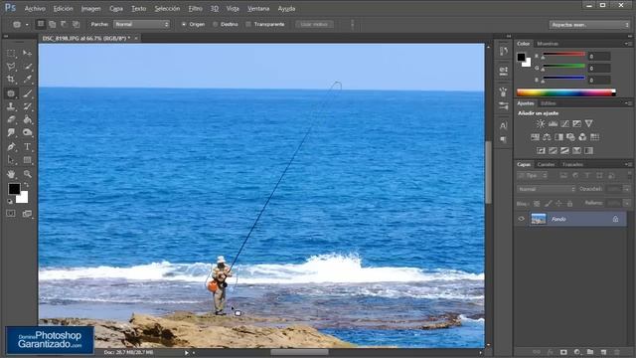636x358 pixels.
Task: Select the Move tool
Action: click(x=27, y=53)
